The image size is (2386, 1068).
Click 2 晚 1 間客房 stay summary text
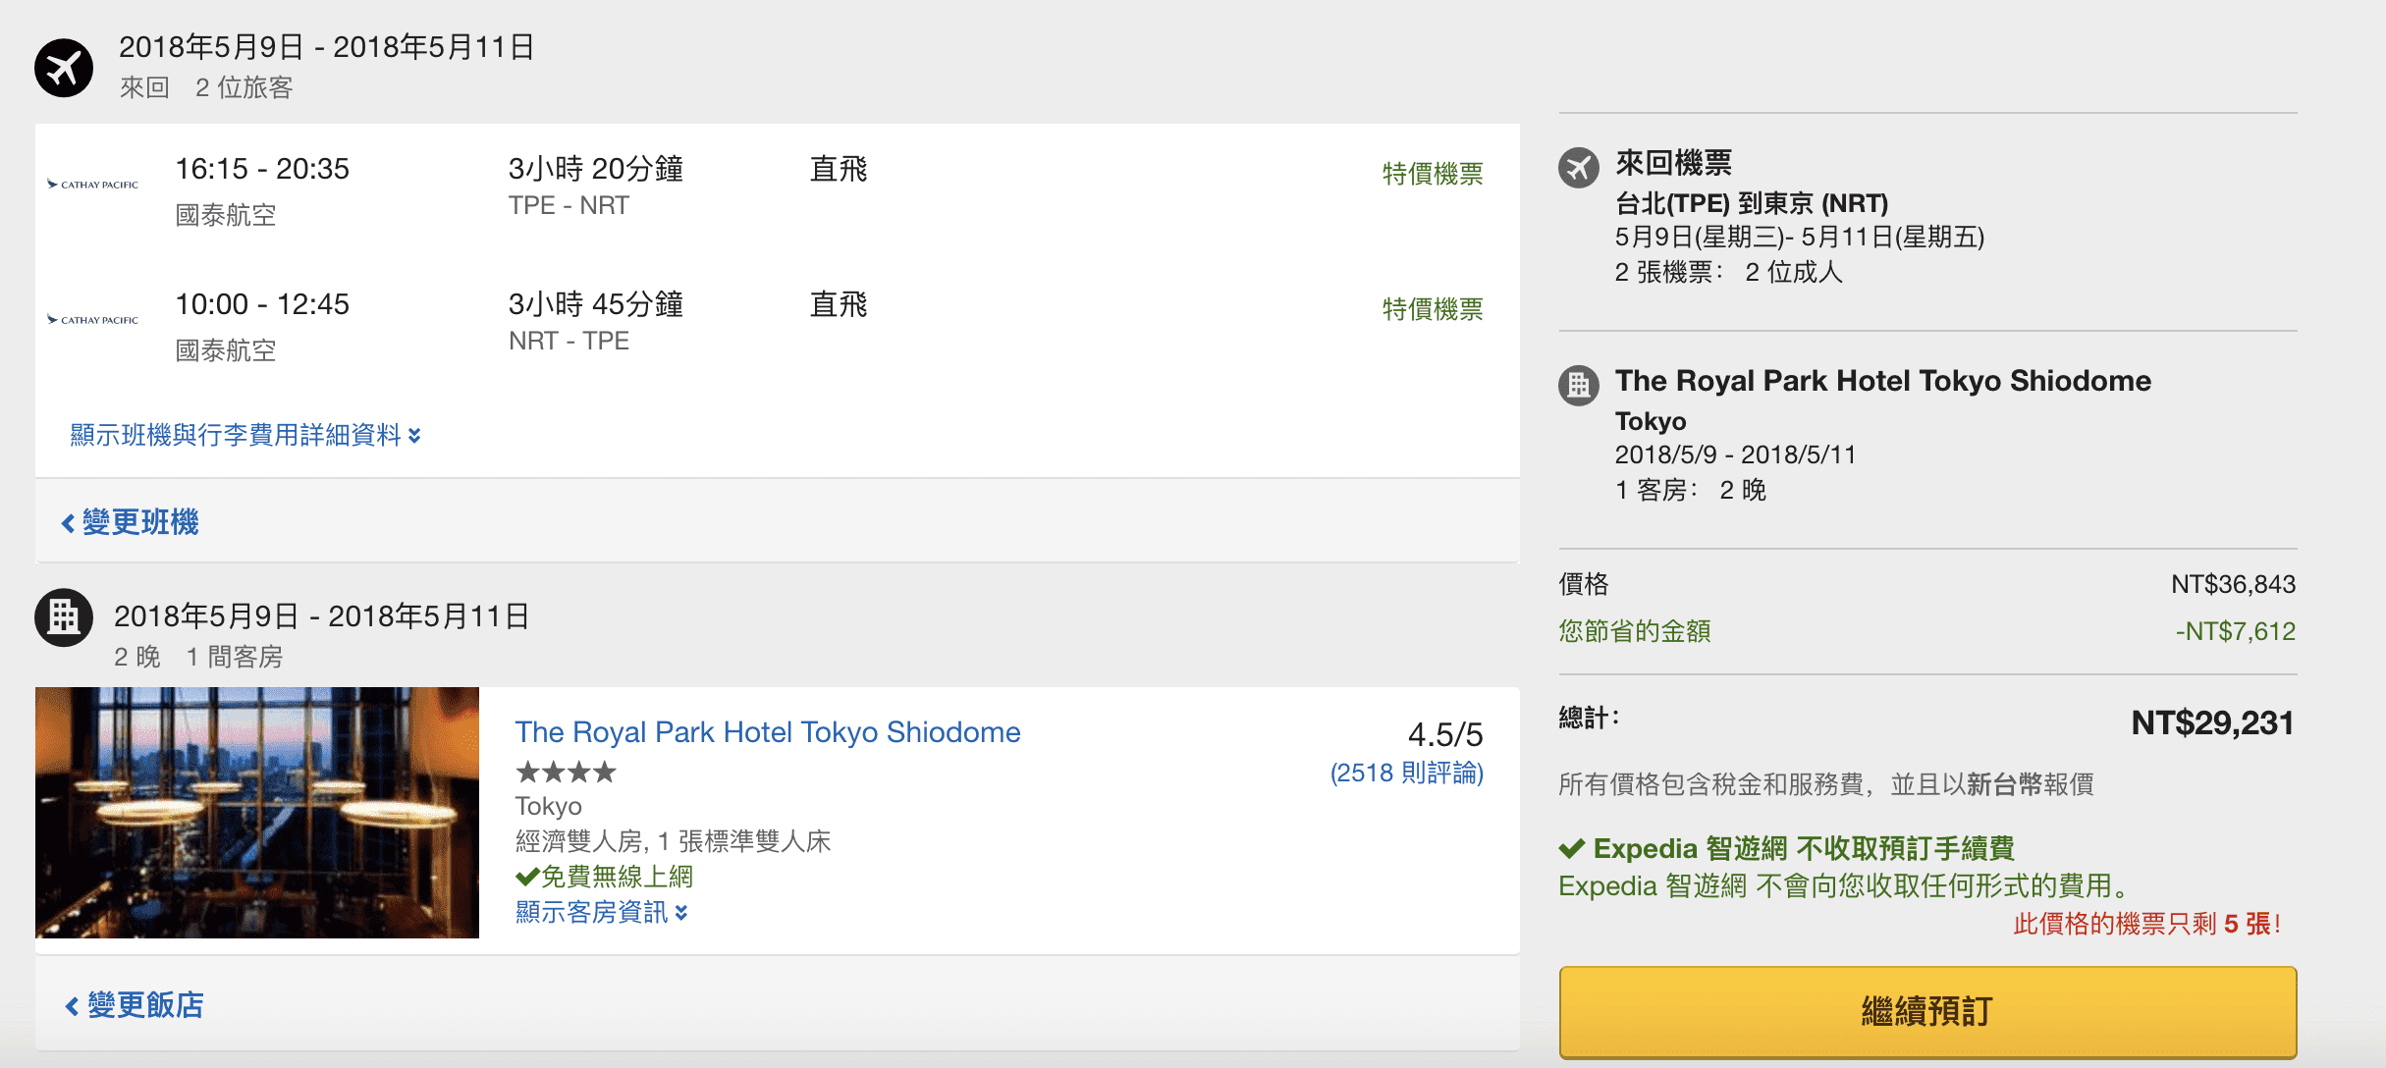pos(198,657)
